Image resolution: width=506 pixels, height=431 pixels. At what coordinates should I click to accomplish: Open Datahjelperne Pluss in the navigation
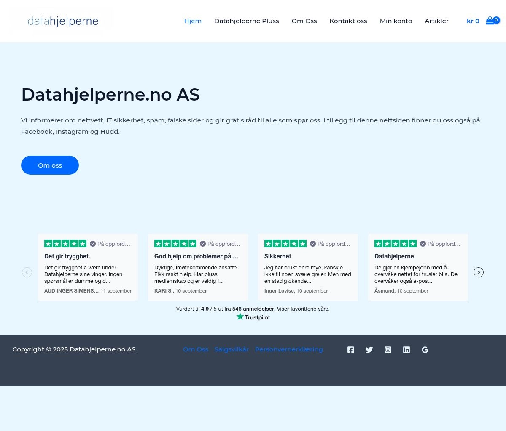tap(247, 21)
